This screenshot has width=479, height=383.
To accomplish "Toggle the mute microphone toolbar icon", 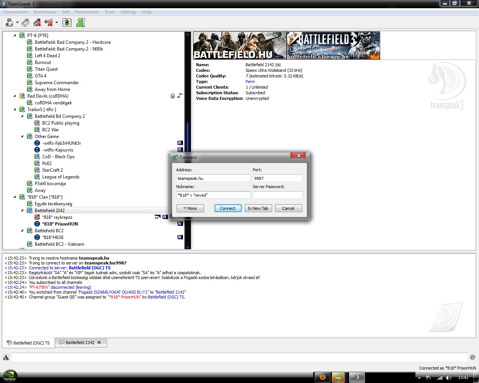I will point(37,23).
